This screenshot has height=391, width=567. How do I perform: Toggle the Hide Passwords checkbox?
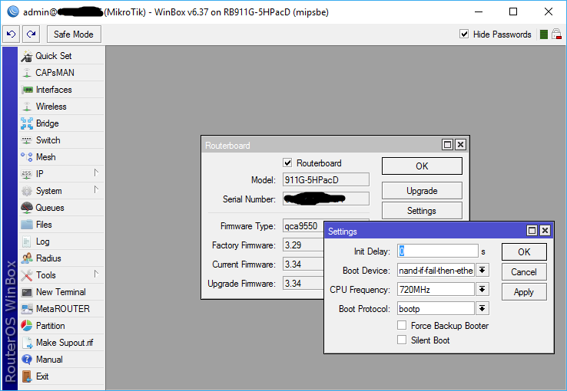[464, 34]
